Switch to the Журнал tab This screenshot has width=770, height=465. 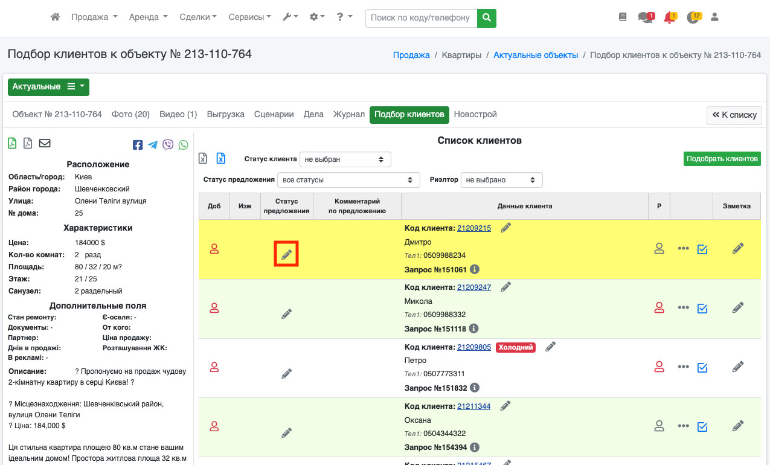348,114
